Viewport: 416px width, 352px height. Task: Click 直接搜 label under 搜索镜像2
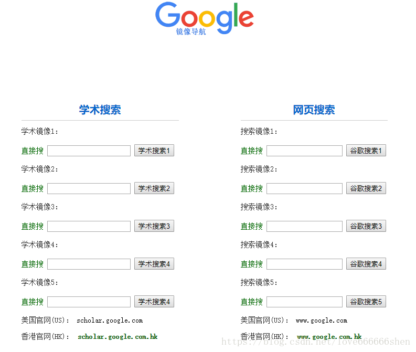tap(251, 189)
